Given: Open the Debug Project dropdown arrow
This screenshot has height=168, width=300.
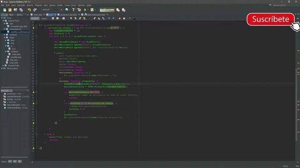Looking at the screenshot, I should coord(95,10).
